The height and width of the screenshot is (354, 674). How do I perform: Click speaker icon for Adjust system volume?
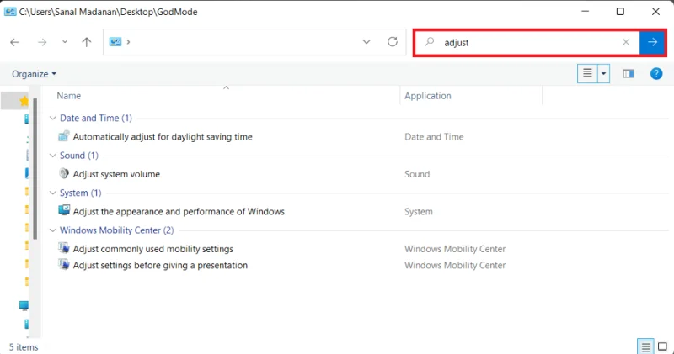coord(64,173)
